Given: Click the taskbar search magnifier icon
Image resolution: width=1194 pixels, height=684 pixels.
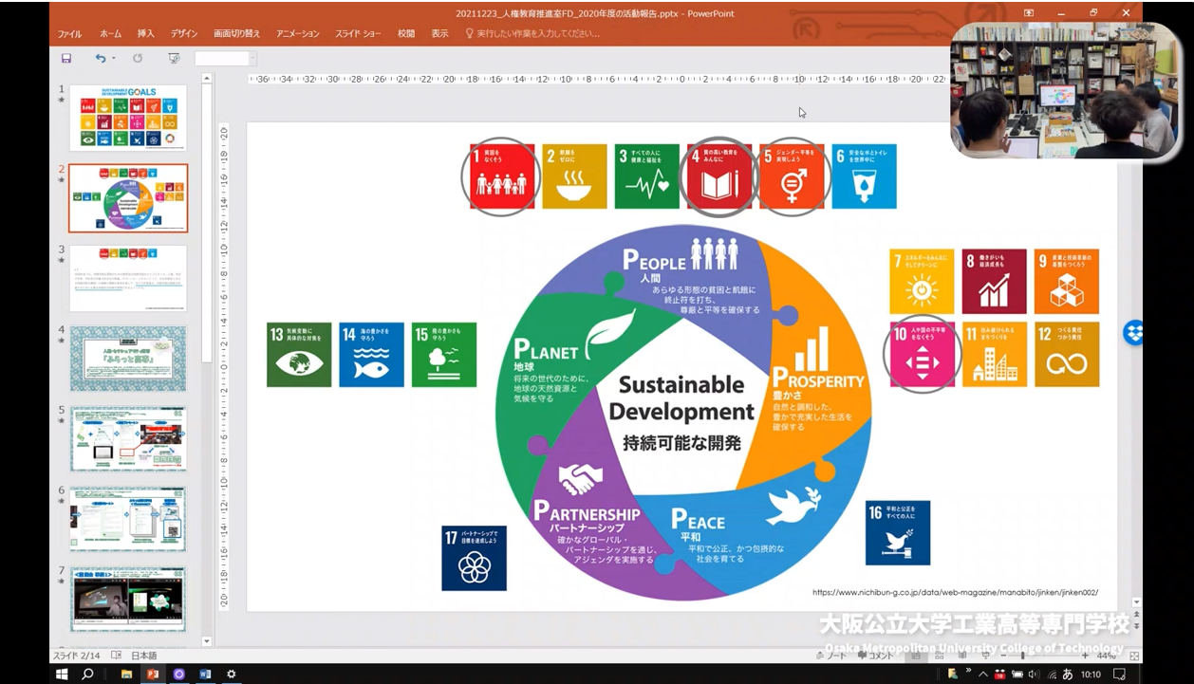Looking at the screenshot, I should click(x=87, y=675).
